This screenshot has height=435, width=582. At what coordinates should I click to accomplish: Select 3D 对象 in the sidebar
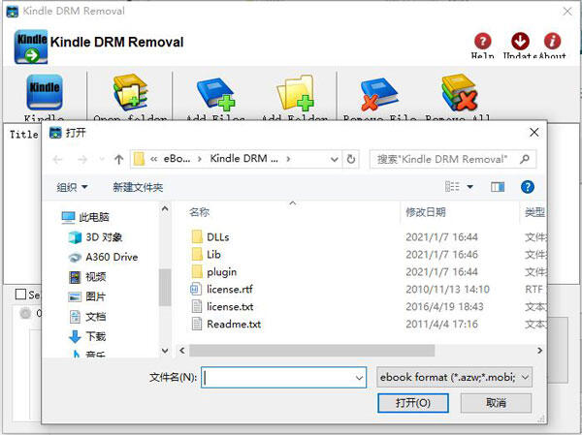coord(96,237)
